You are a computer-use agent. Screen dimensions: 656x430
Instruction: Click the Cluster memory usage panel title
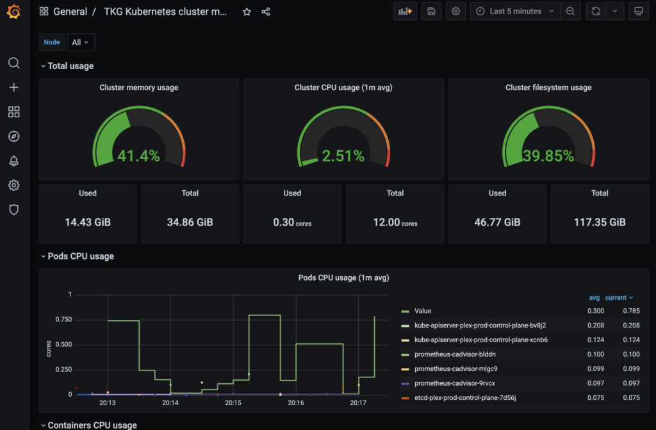(x=139, y=88)
